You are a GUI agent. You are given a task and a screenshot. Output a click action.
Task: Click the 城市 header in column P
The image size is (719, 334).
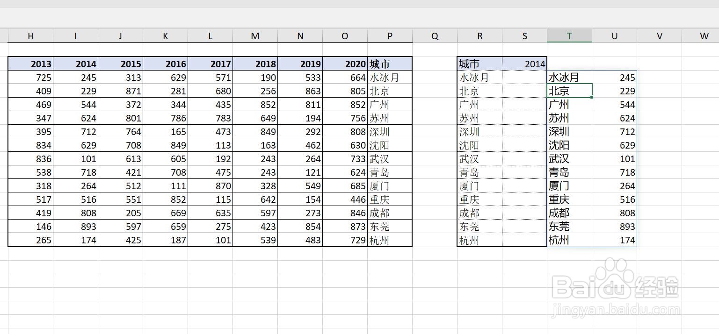pyautogui.click(x=390, y=64)
